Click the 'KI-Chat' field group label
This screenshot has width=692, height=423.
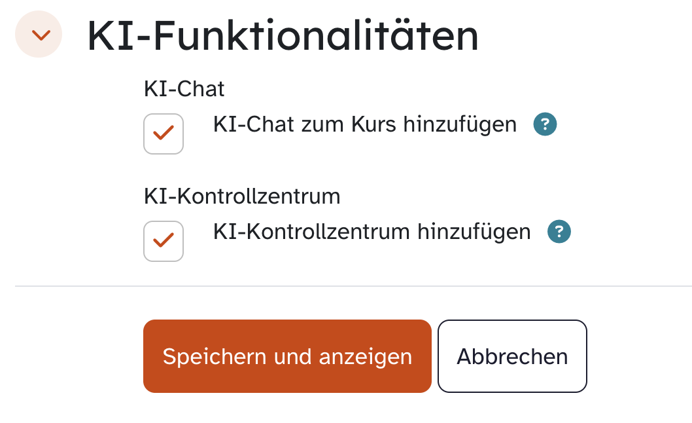coord(184,88)
